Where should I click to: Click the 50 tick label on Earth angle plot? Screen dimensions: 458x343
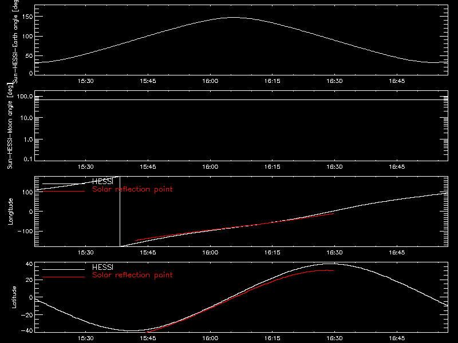(29, 55)
